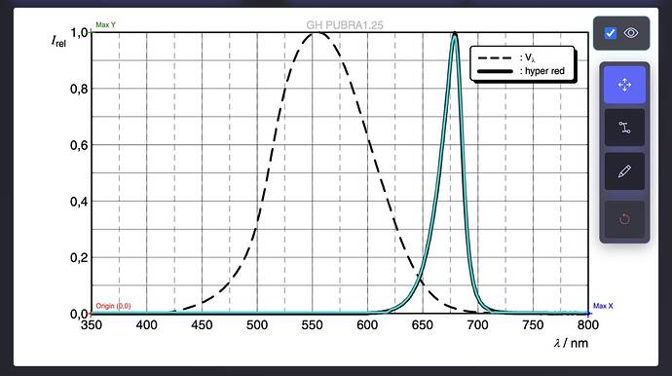The image size is (672, 376).
Task: Click the x-axis label 600
Action: point(367,325)
